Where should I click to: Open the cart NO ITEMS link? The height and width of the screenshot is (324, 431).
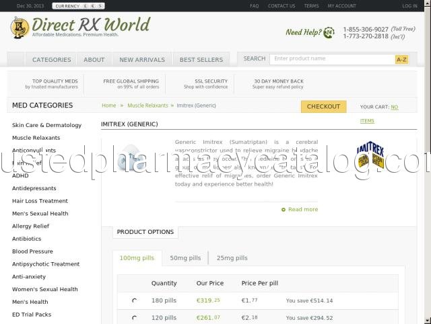pyautogui.click(x=379, y=114)
